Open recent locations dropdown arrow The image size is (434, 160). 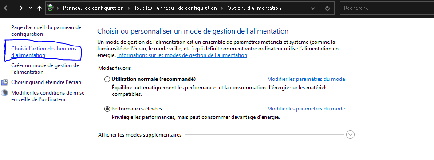30,8
